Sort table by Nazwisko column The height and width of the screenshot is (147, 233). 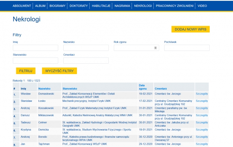click(x=44, y=89)
